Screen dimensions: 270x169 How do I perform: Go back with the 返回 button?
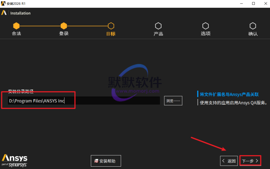[x=228, y=161]
